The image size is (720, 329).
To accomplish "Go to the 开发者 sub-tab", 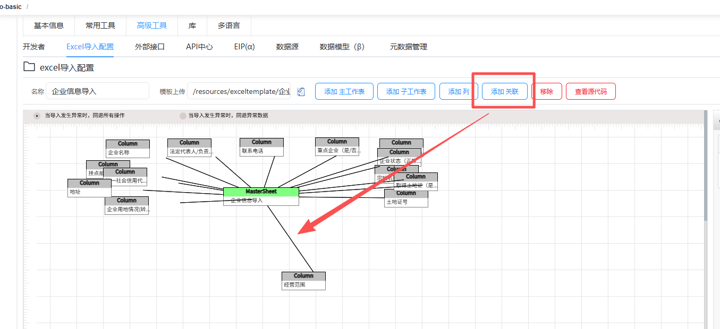I will (34, 47).
